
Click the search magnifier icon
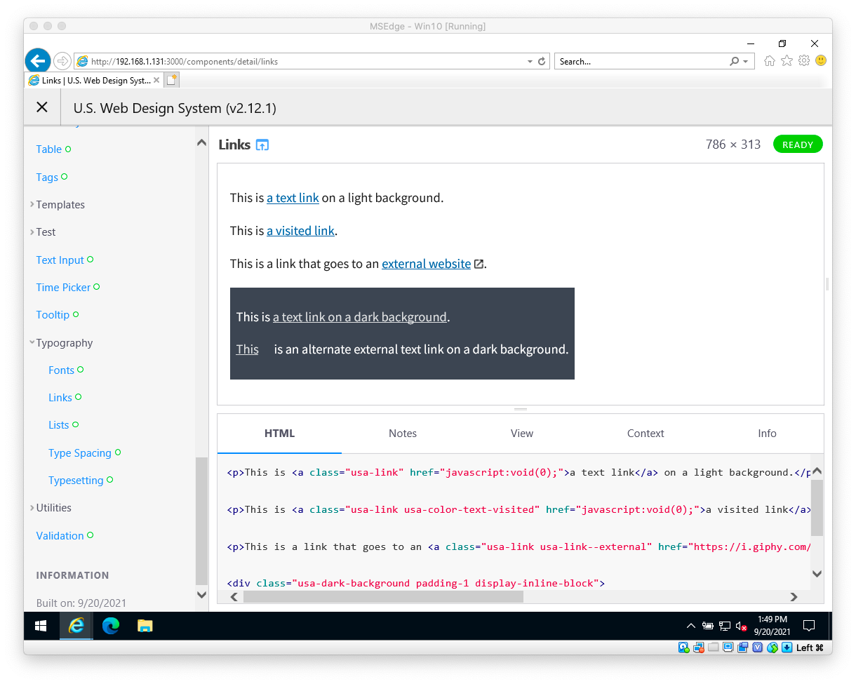734,62
